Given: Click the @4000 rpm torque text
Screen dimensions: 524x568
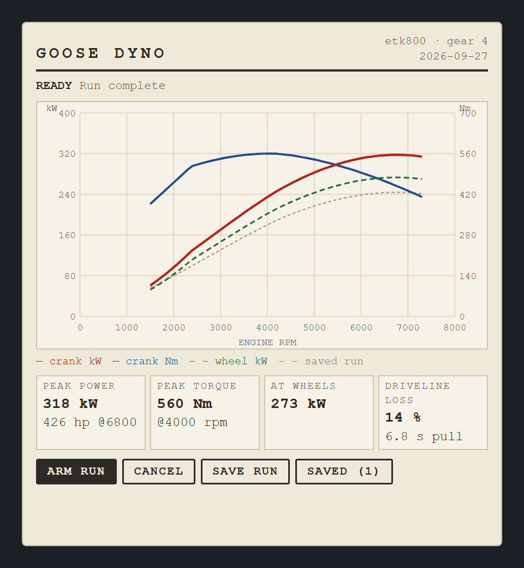Looking at the screenshot, I should click(x=192, y=423).
